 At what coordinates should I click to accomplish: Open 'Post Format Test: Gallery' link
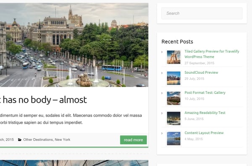pos(205,93)
